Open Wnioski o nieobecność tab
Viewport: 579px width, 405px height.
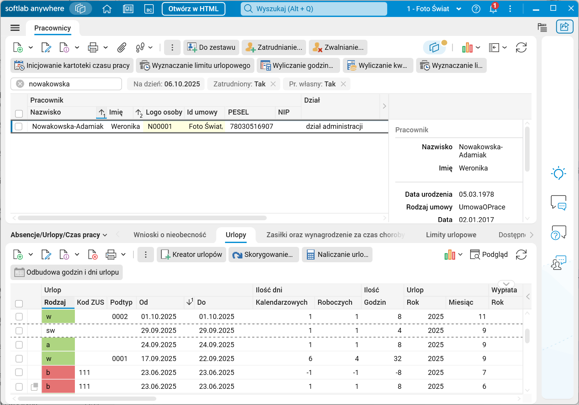coord(170,235)
